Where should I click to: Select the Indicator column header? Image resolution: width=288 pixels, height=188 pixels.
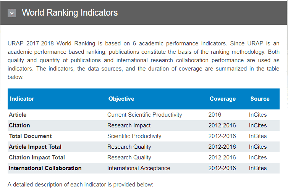[22, 99]
